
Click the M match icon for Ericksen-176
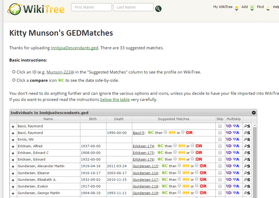[181, 159]
